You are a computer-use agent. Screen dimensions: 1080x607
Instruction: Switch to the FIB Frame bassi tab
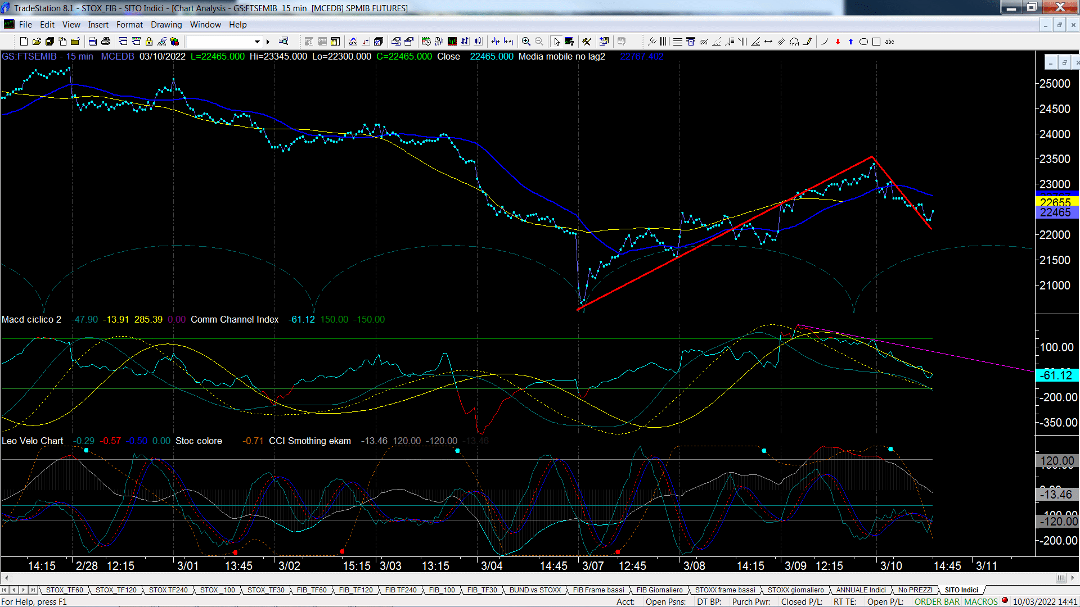(598, 590)
